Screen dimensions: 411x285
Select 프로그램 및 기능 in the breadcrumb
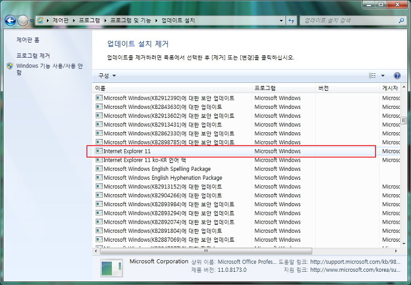[x=130, y=20]
